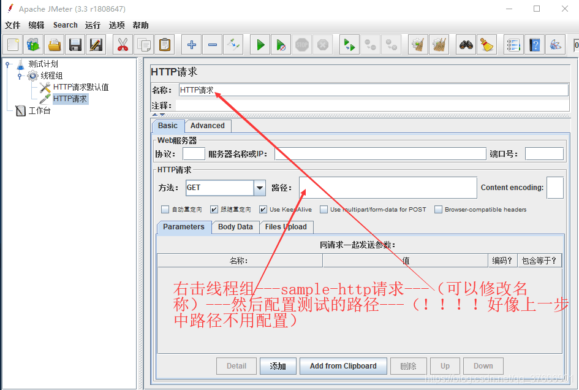Select 测试计划 in the tree
Viewport: 579px width, 390px height.
(44, 64)
